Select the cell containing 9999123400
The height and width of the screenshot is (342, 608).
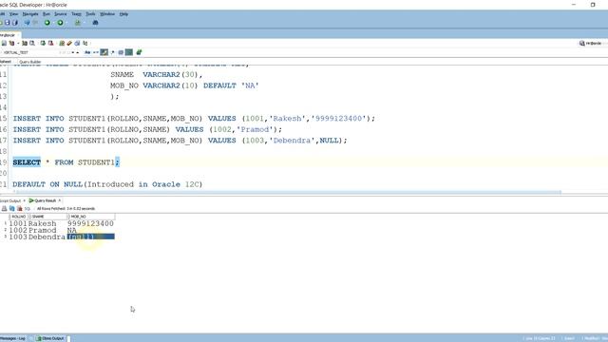90,223
